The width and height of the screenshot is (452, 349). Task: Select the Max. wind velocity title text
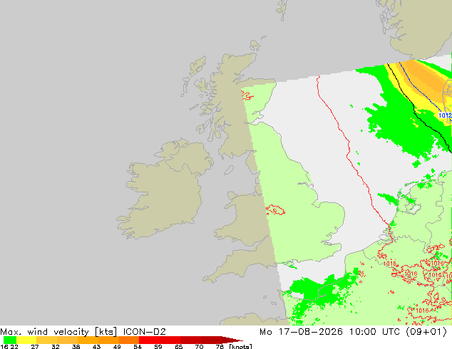(44, 332)
